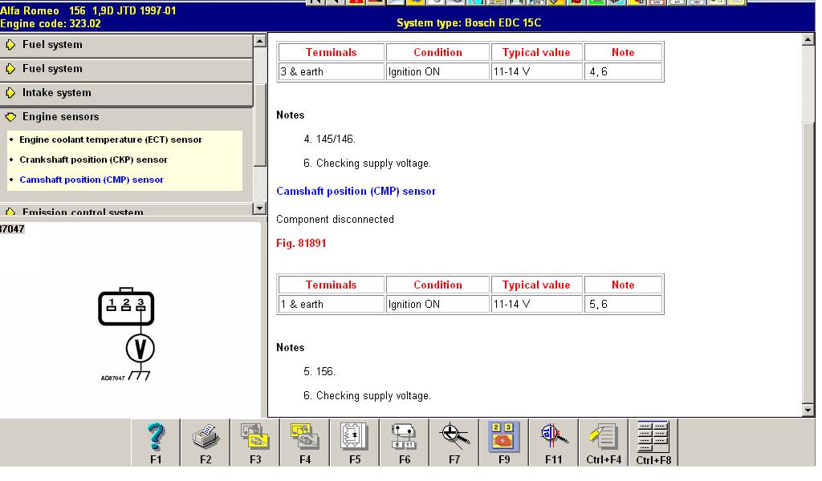Screen dimensions: 822x481
Task: Click the note cell '4, 6'
Action: [x=623, y=71]
